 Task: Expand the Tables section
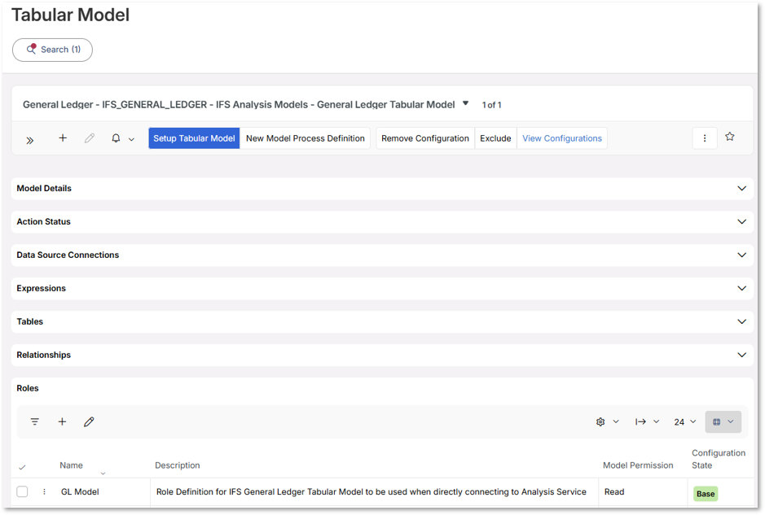pyautogui.click(x=382, y=321)
